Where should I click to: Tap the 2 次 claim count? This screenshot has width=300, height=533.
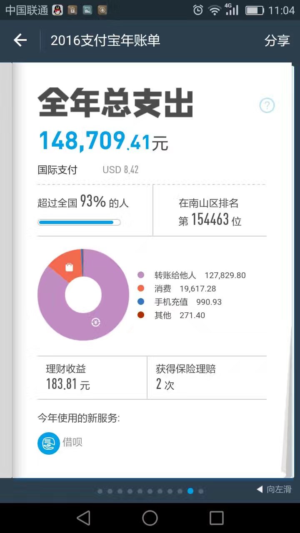pos(165,385)
